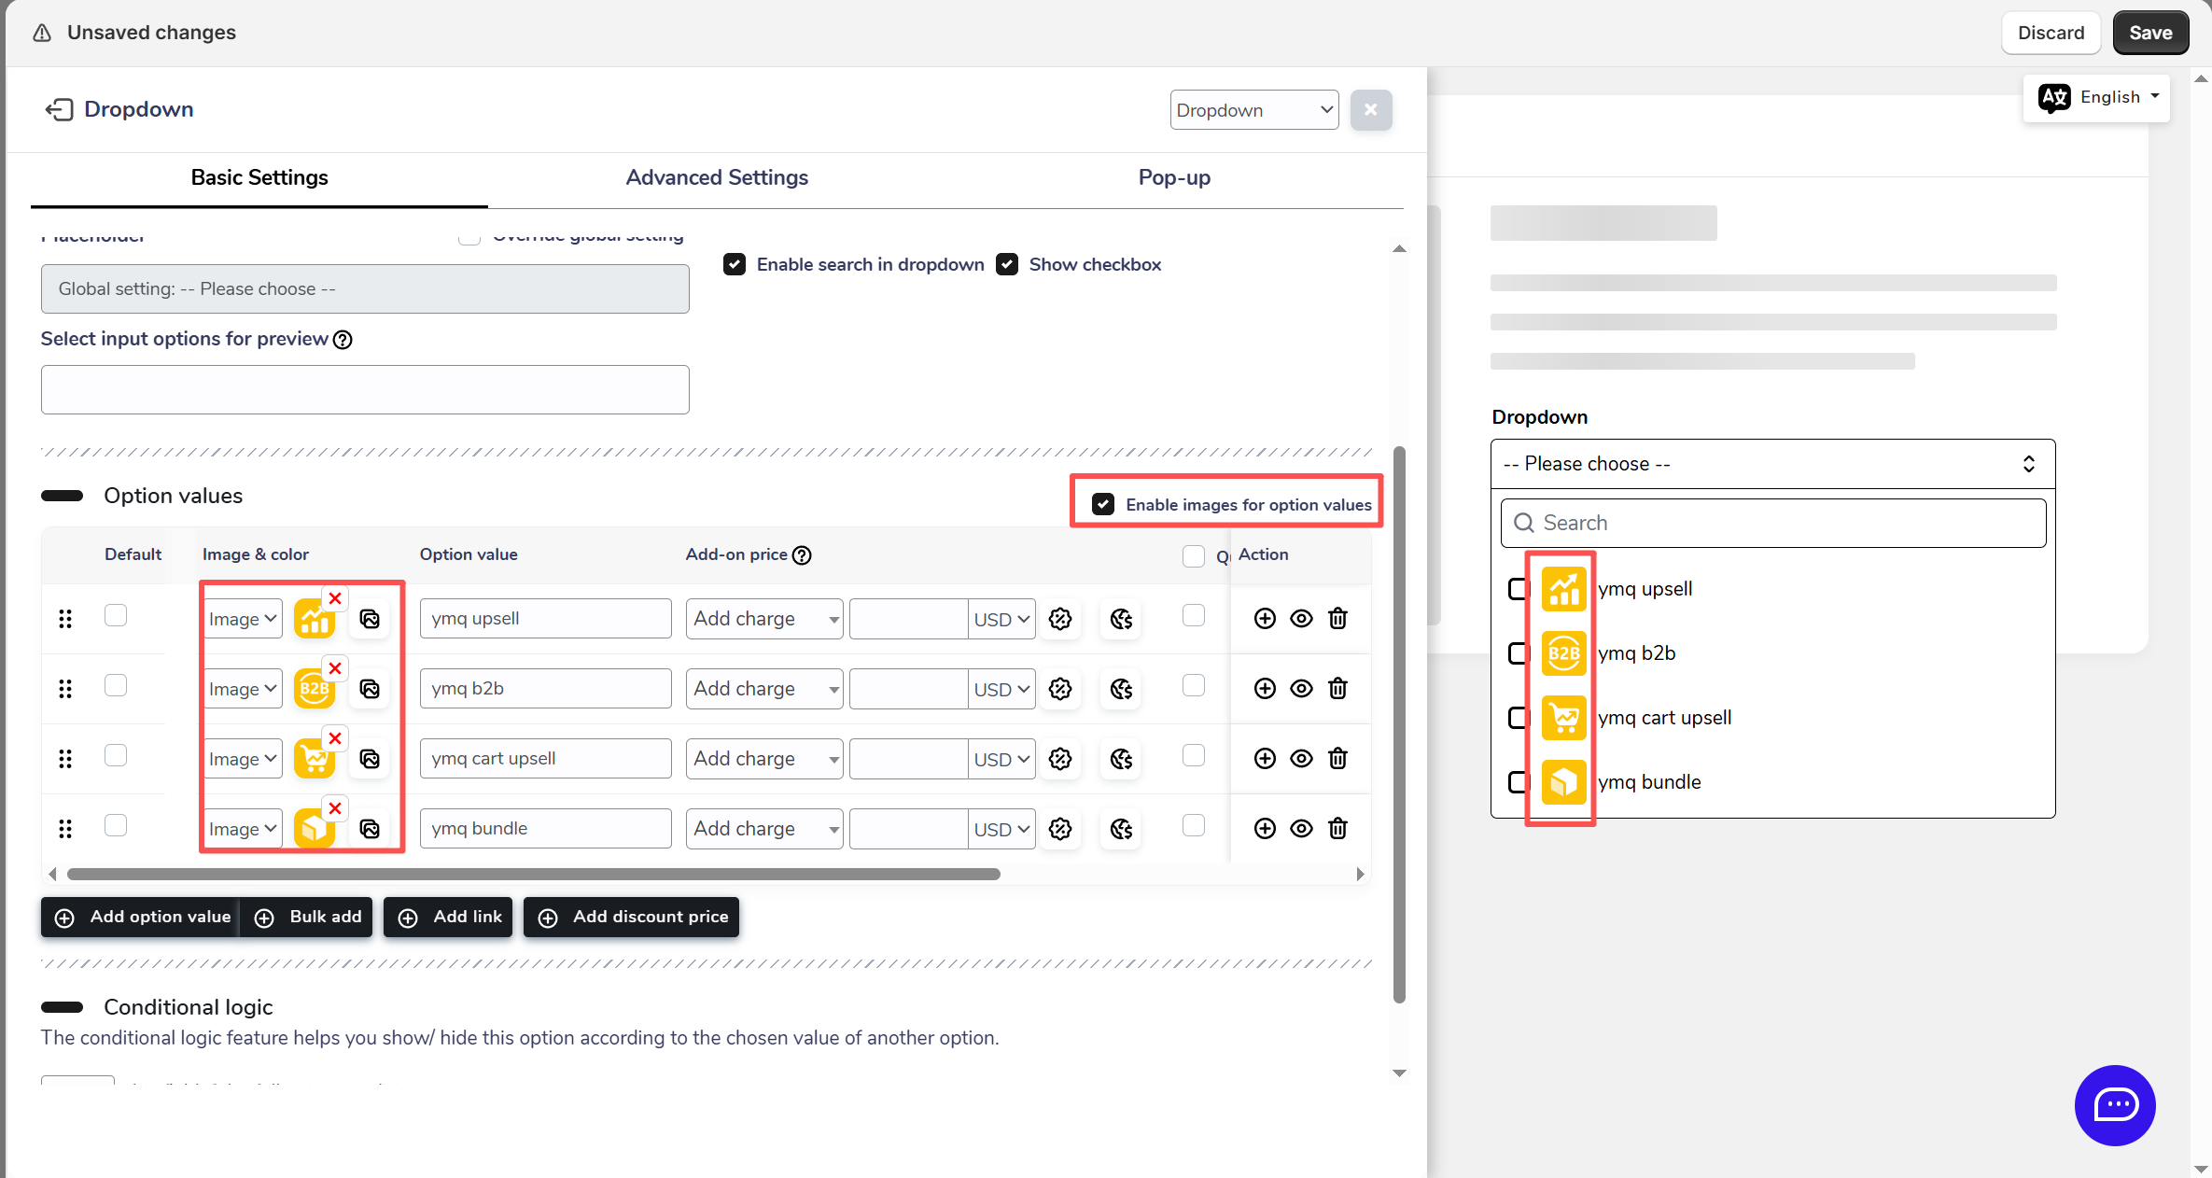Expand Add charge dropdown for ymq b2b
The image size is (2212, 1178).
tap(763, 689)
